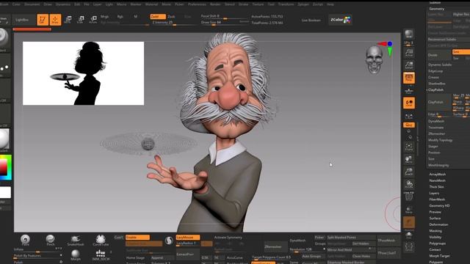Open the ZColor plugin button
The width and height of the screenshot is (470, 264).
(340, 20)
